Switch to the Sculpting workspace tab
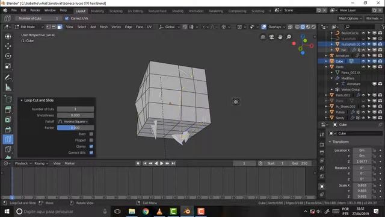The width and height of the screenshot is (385, 217). tap(115, 11)
